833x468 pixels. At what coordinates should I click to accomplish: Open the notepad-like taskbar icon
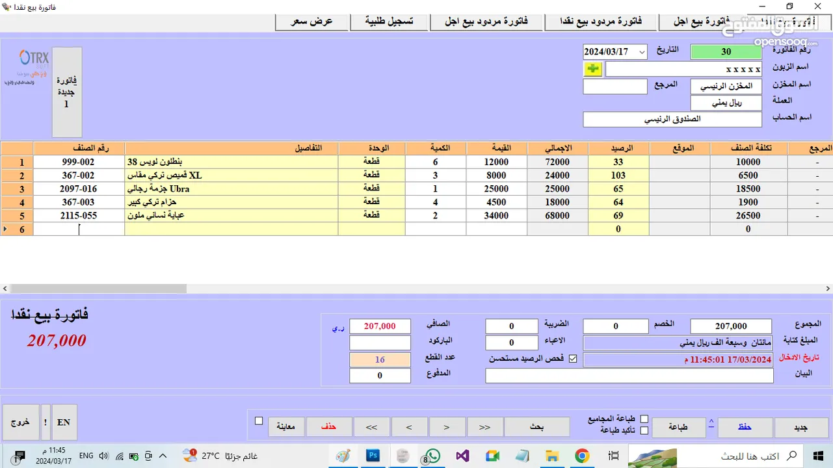[x=522, y=456]
